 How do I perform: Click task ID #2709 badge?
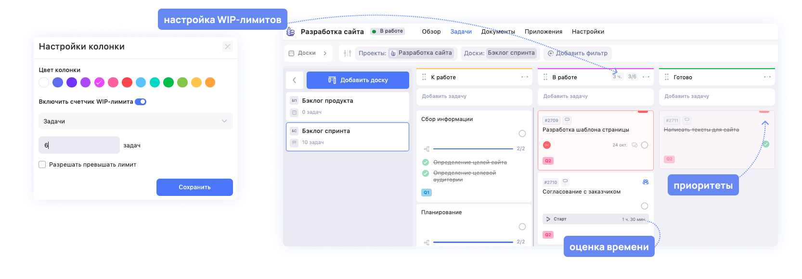(551, 121)
